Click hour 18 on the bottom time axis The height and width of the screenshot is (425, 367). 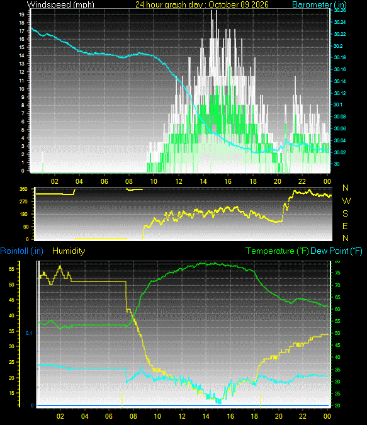tap(254, 416)
